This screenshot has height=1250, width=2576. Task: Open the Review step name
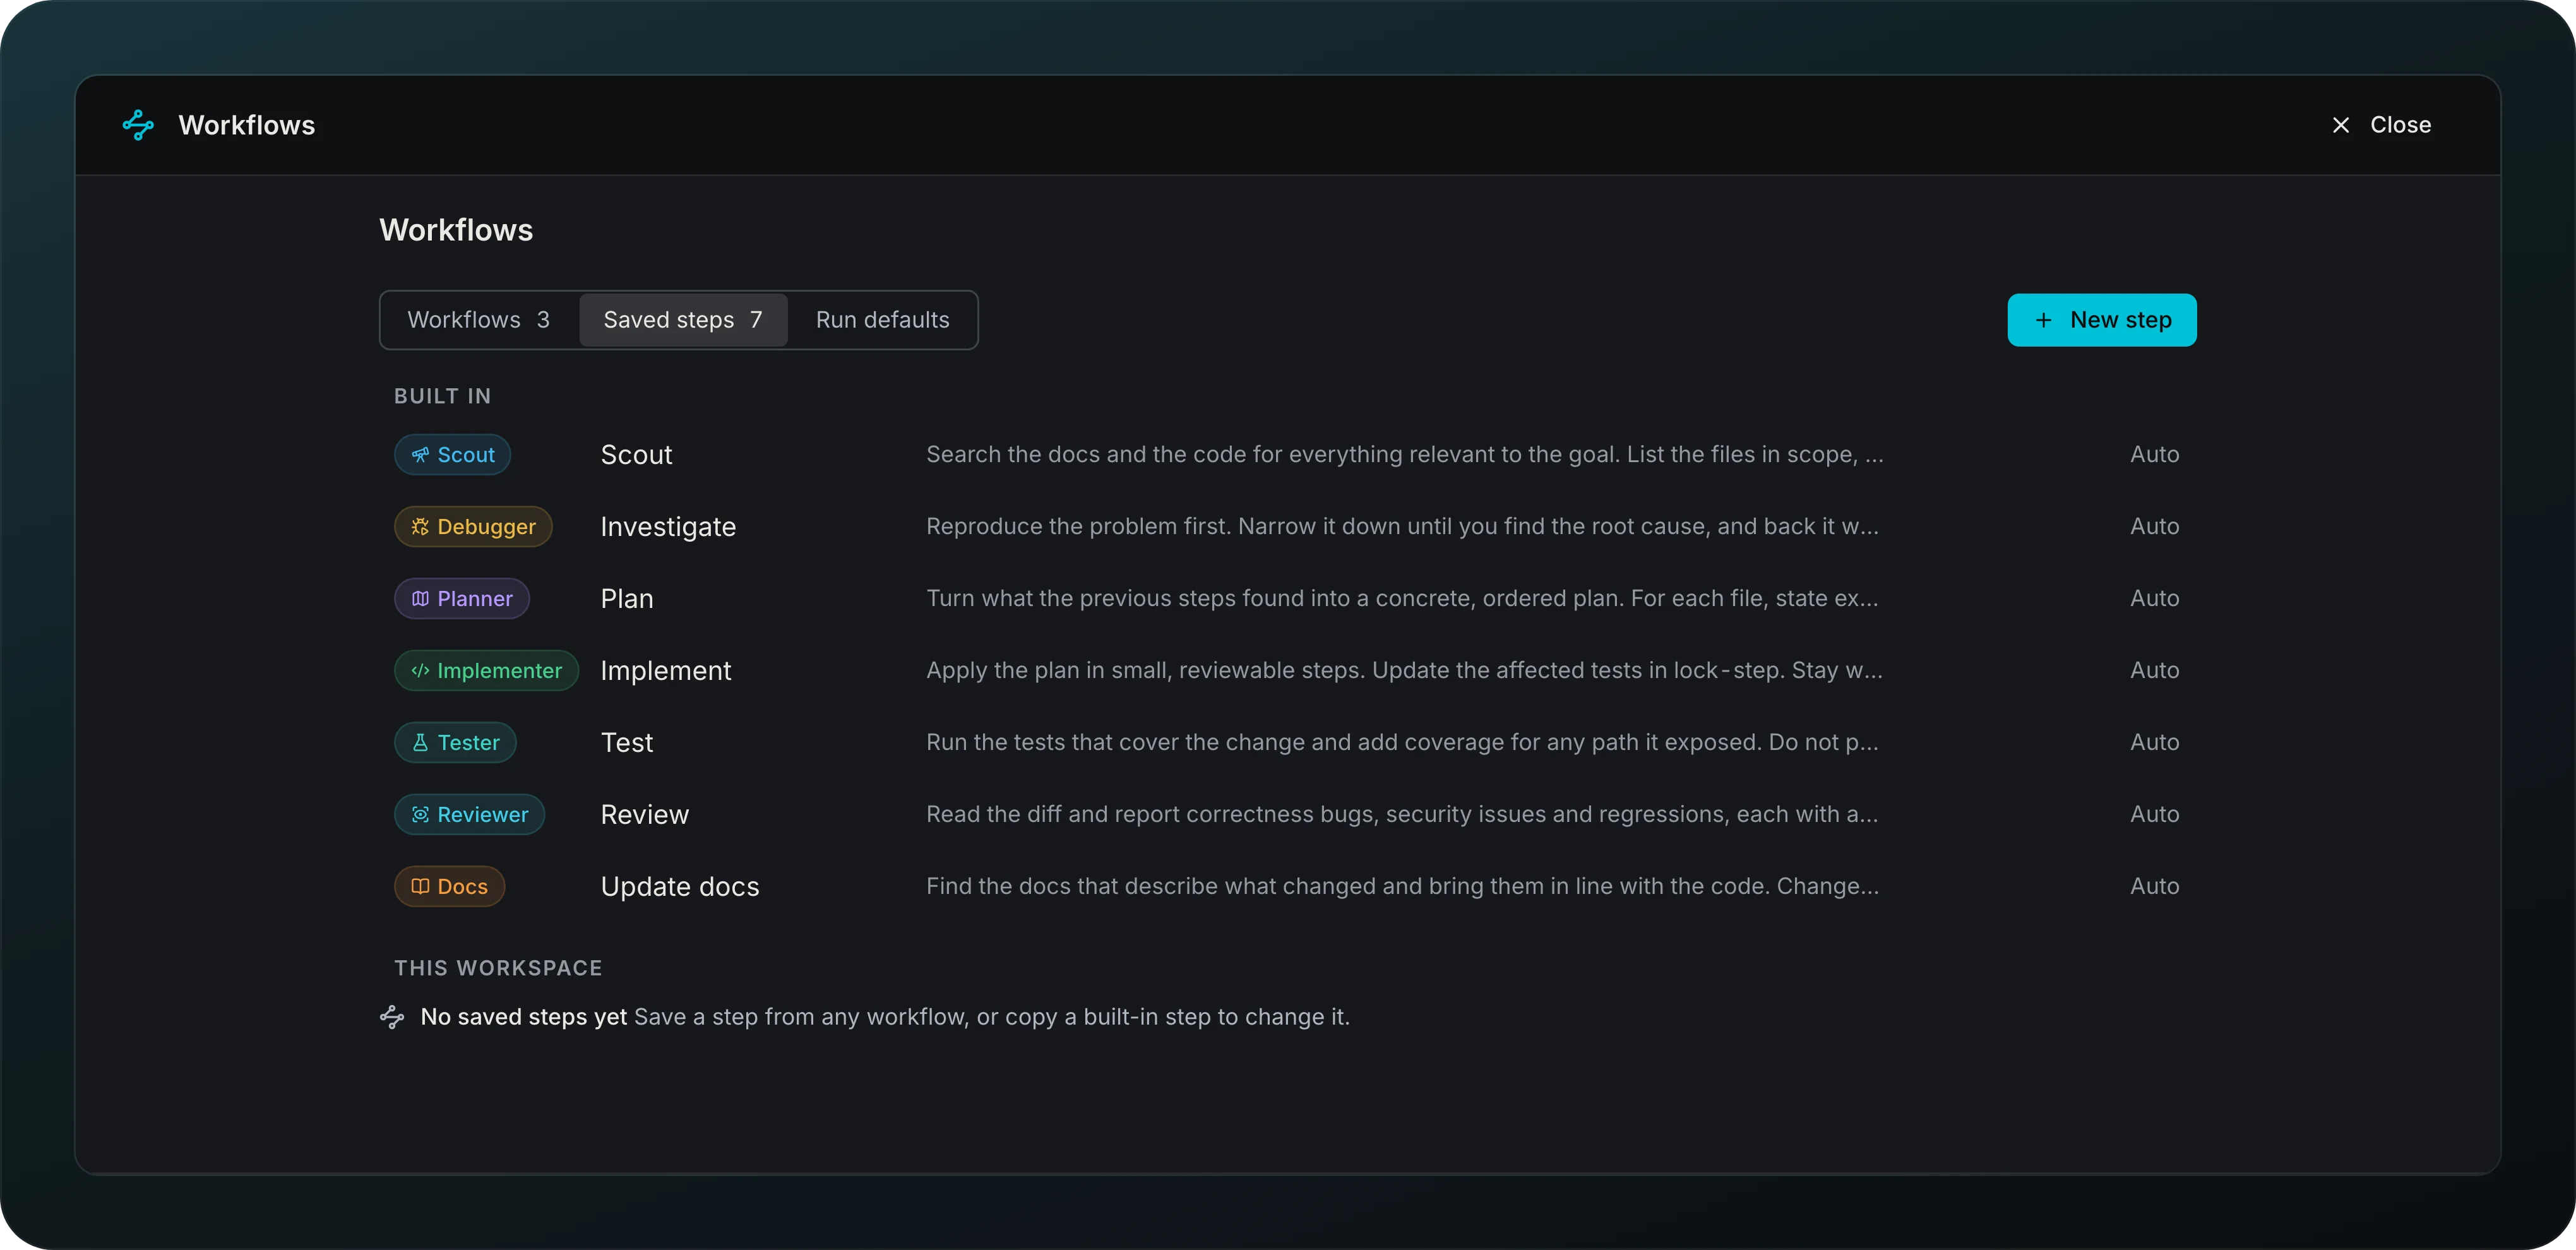click(645, 815)
